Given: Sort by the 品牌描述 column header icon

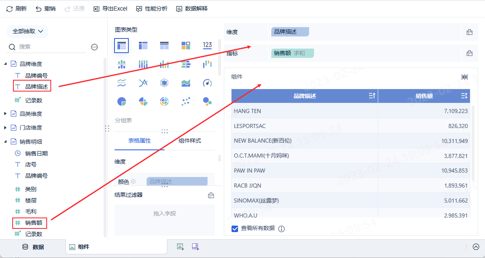Looking at the screenshot, I should (x=372, y=96).
